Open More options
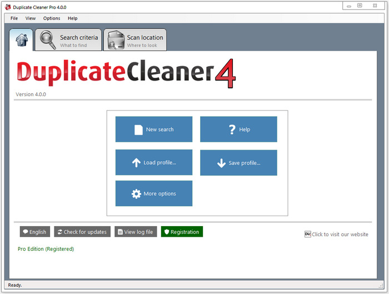Screen dimensions: 389x294 (154, 193)
